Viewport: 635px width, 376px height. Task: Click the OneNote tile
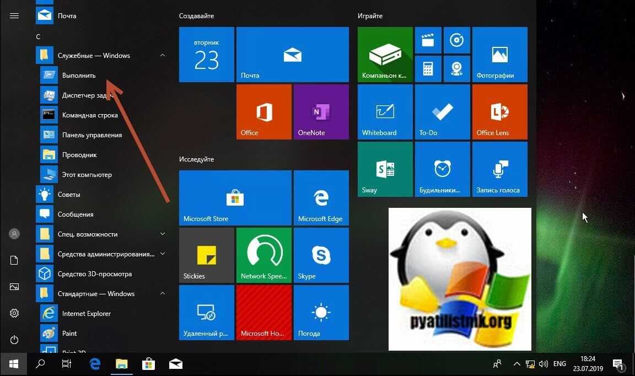[321, 112]
